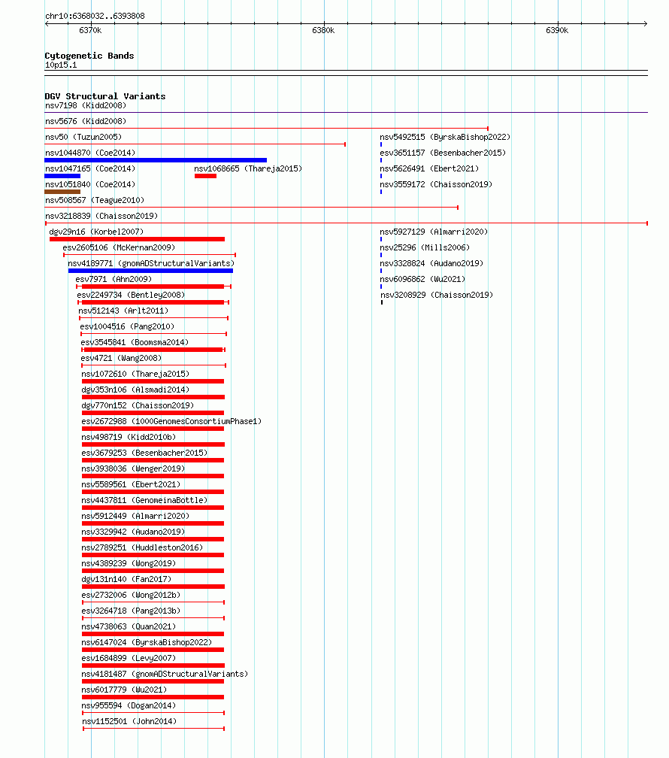Click the 6390k ruler position label
669x758 pixels.
(x=557, y=30)
